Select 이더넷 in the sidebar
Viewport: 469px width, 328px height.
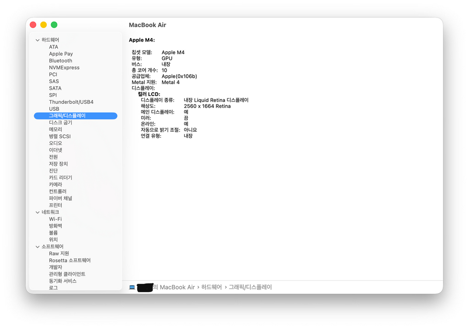point(56,150)
